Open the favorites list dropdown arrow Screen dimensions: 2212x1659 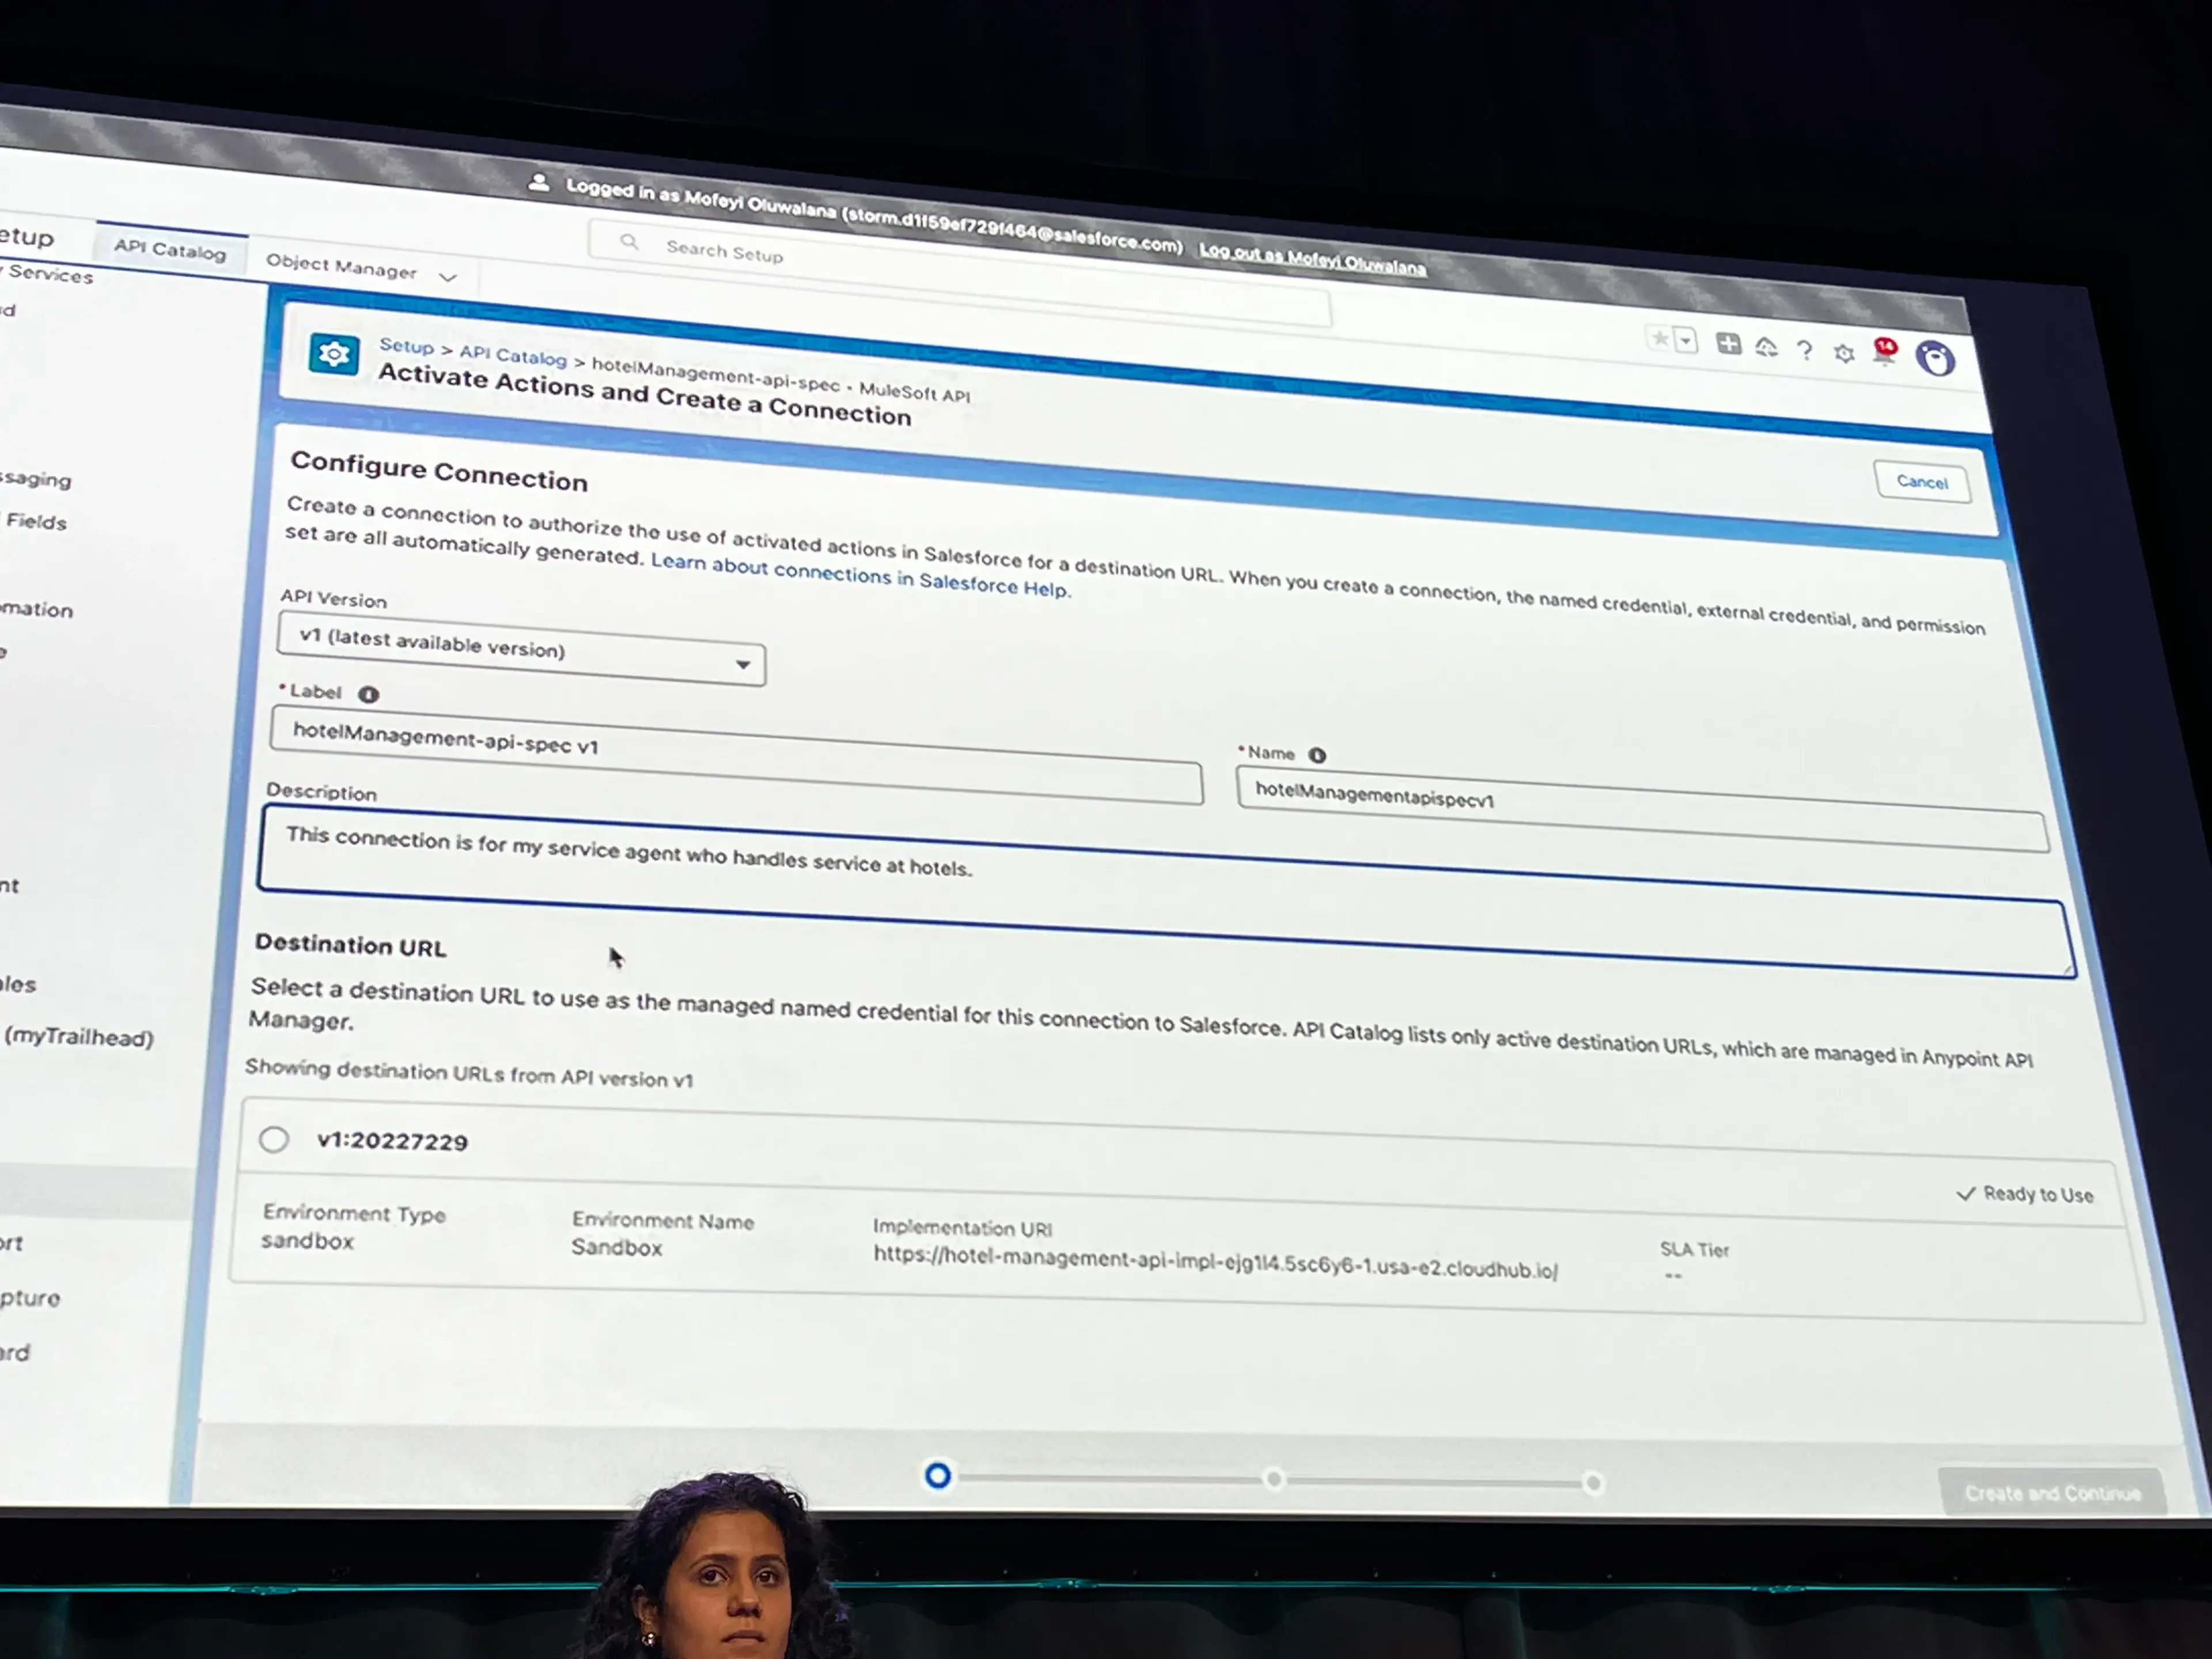point(1686,341)
